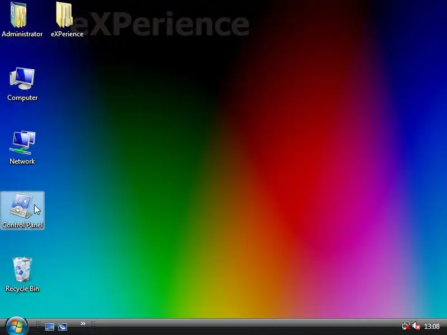The image size is (447, 335).
Task: Open the Windows Start orb menu
Action: (x=17, y=326)
